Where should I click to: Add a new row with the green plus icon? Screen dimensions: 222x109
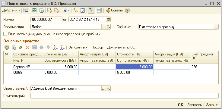[7, 47]
